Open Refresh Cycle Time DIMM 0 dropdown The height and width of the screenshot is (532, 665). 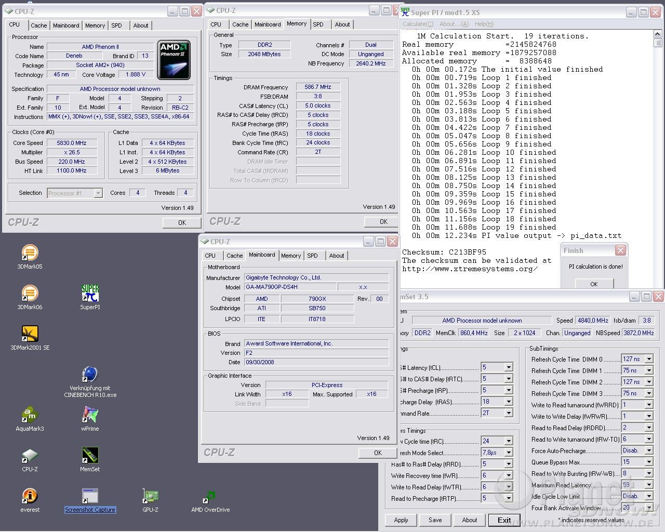(x=648, y=359)
